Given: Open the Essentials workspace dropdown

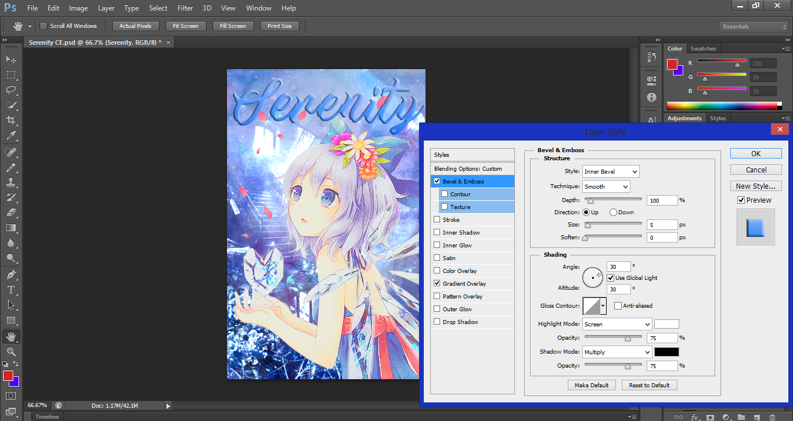Looking at the screenshot, I should [754, 27].
